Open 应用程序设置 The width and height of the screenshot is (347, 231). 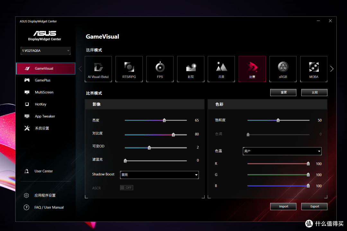coord(45,195)
